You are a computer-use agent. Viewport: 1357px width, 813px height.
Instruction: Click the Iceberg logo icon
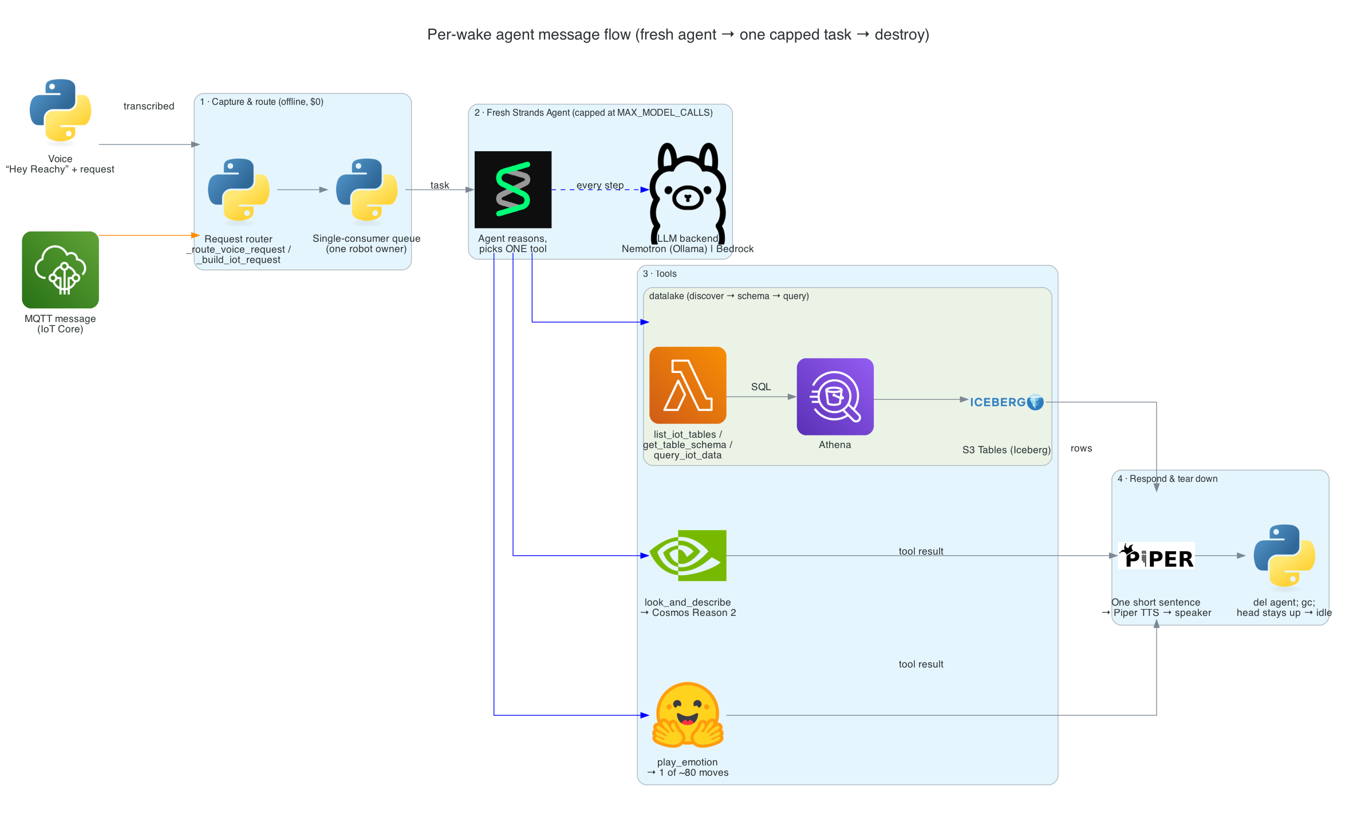[x=1007, y=402]
